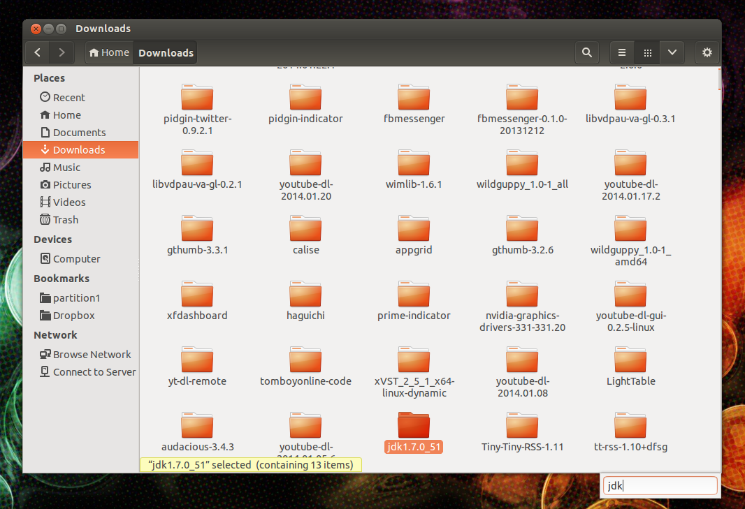The width and height of the screenshot is (745, 509).
Task: Switch to grid icon view
Action: point(646,52)
